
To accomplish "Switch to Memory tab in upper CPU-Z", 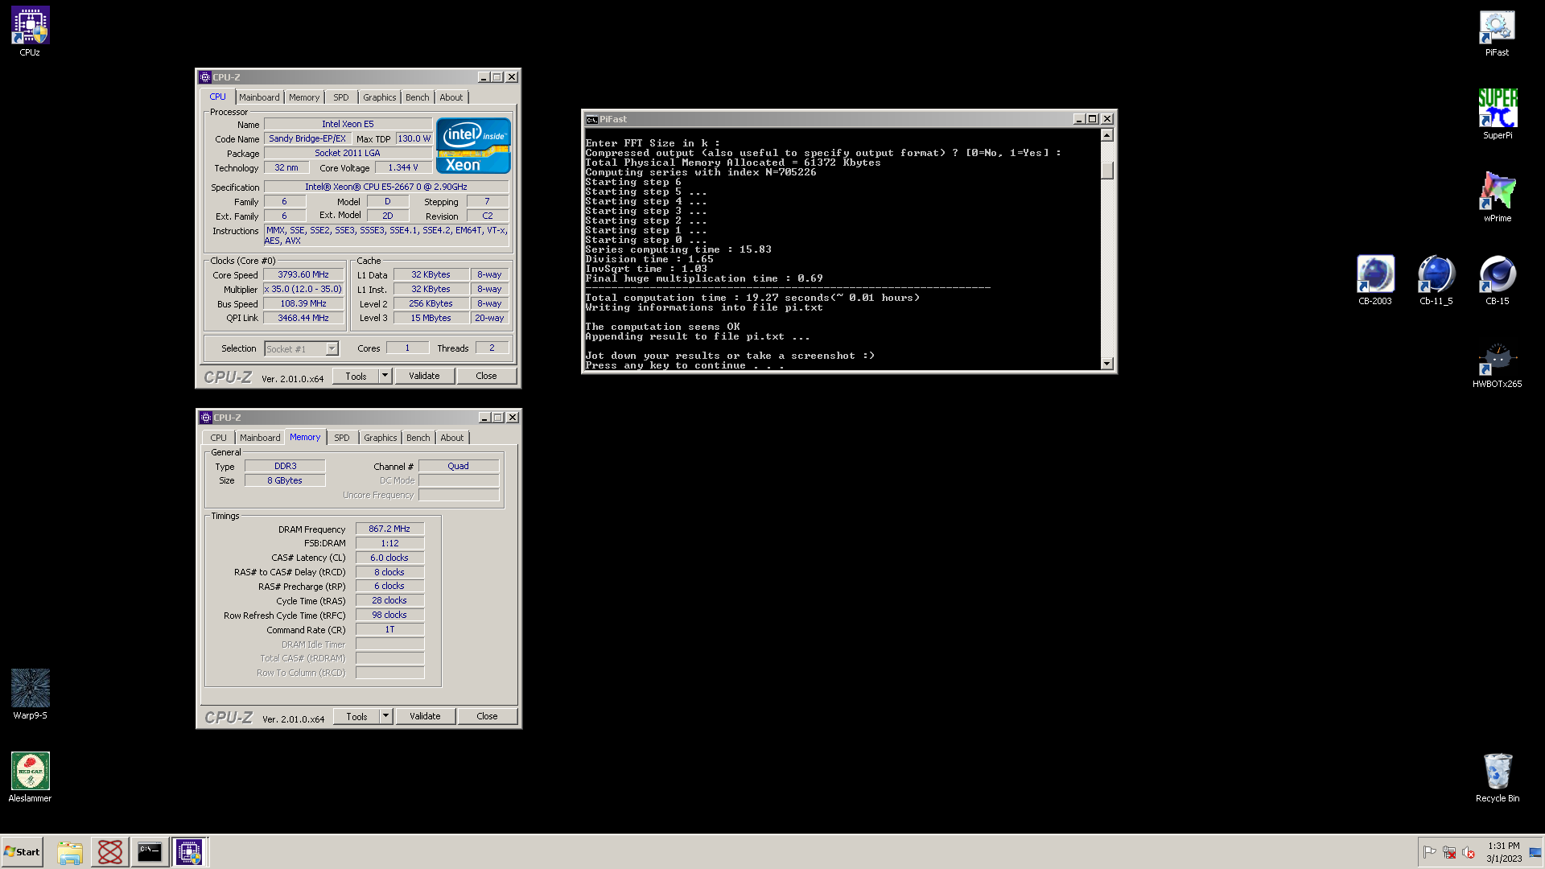I will point(304,97).
